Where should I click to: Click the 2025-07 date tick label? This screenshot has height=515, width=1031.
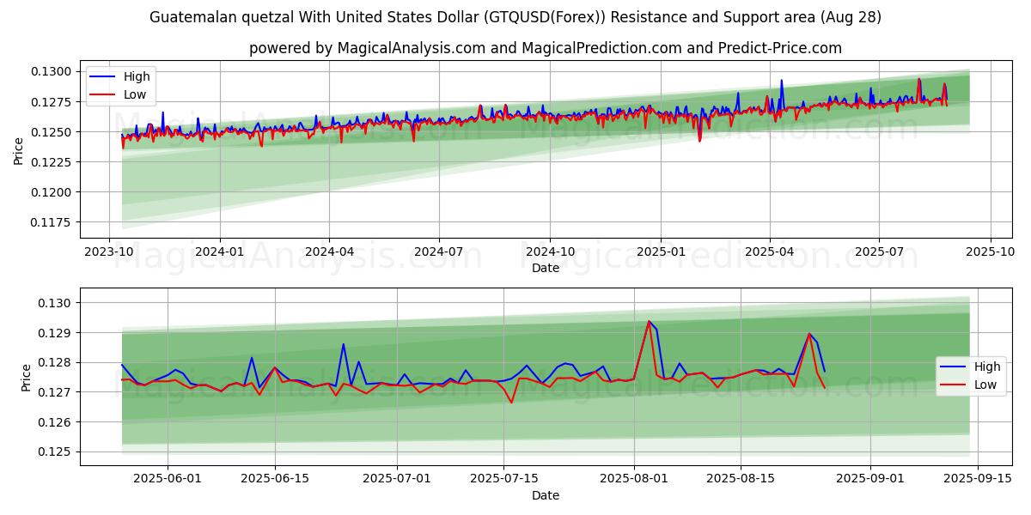pos(879,252)
